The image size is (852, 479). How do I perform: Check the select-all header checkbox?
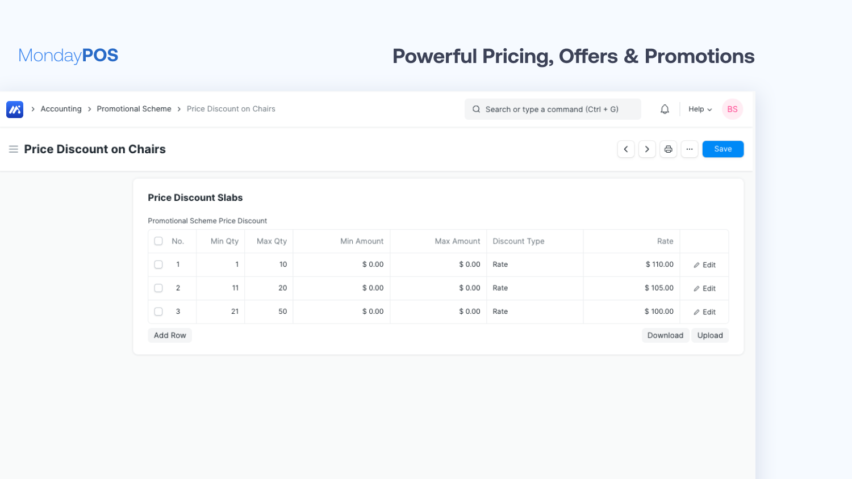158,241
